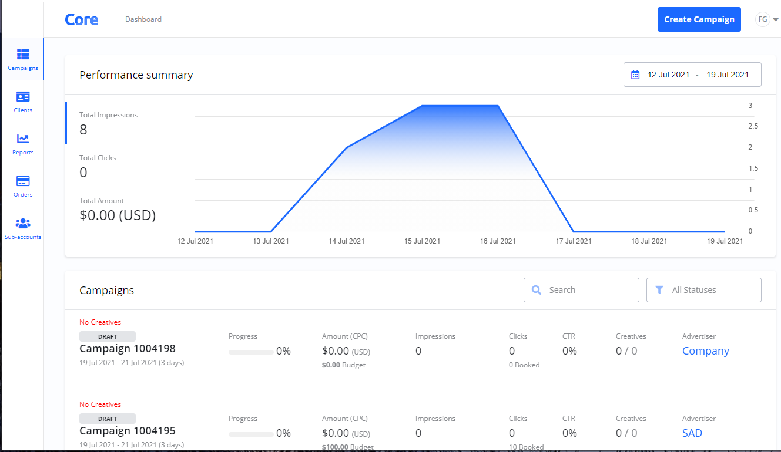Viewport: 781px width, 452px height.
Task: Open the Orders card icon
Action: pos(23,181)
